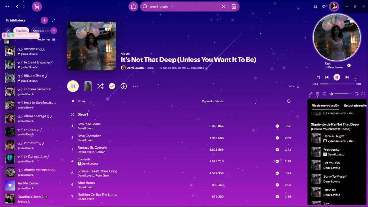The width and height of the screenshot is (368, 207).
Task: Switch to the Fila de reproducción tab
Action: point(325,106)
